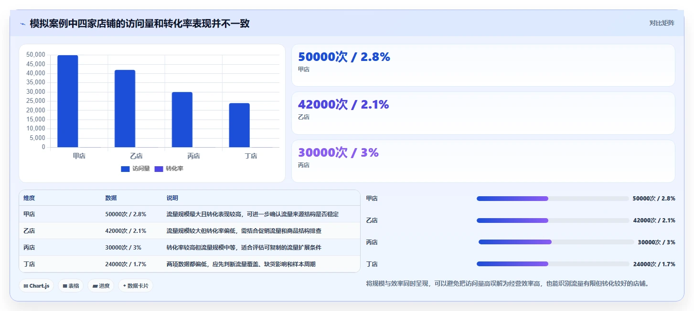Click the 数据卡片 tag
This screenshot has height=311, width=694.
136,286
